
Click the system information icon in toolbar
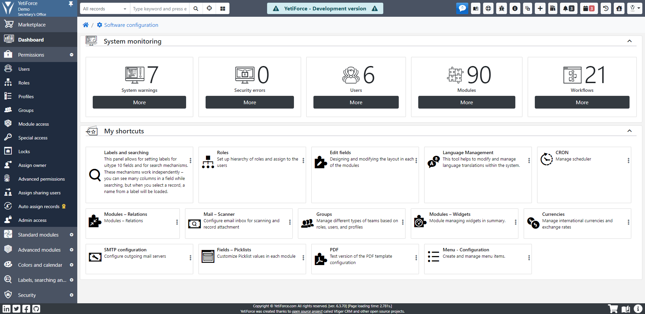[x=515, y=8]
